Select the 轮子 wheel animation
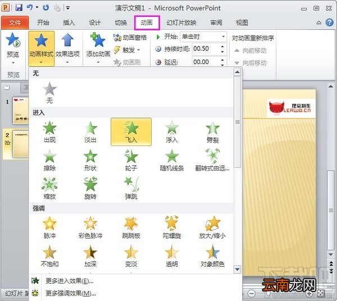The width and height of the screenshot is (337, 301). (x=131, y=160)
